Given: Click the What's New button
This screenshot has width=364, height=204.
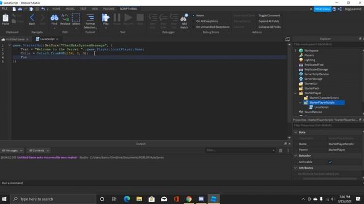Looking at the screenshot, I should (322, 9).
